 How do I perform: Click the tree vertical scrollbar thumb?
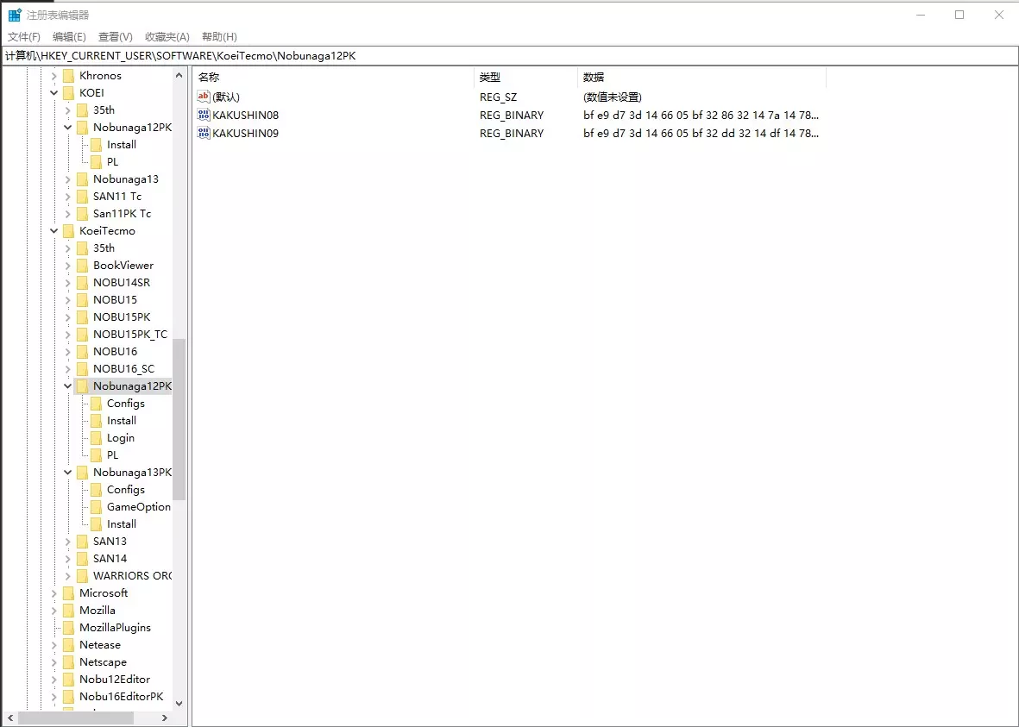tap(179, 419)
